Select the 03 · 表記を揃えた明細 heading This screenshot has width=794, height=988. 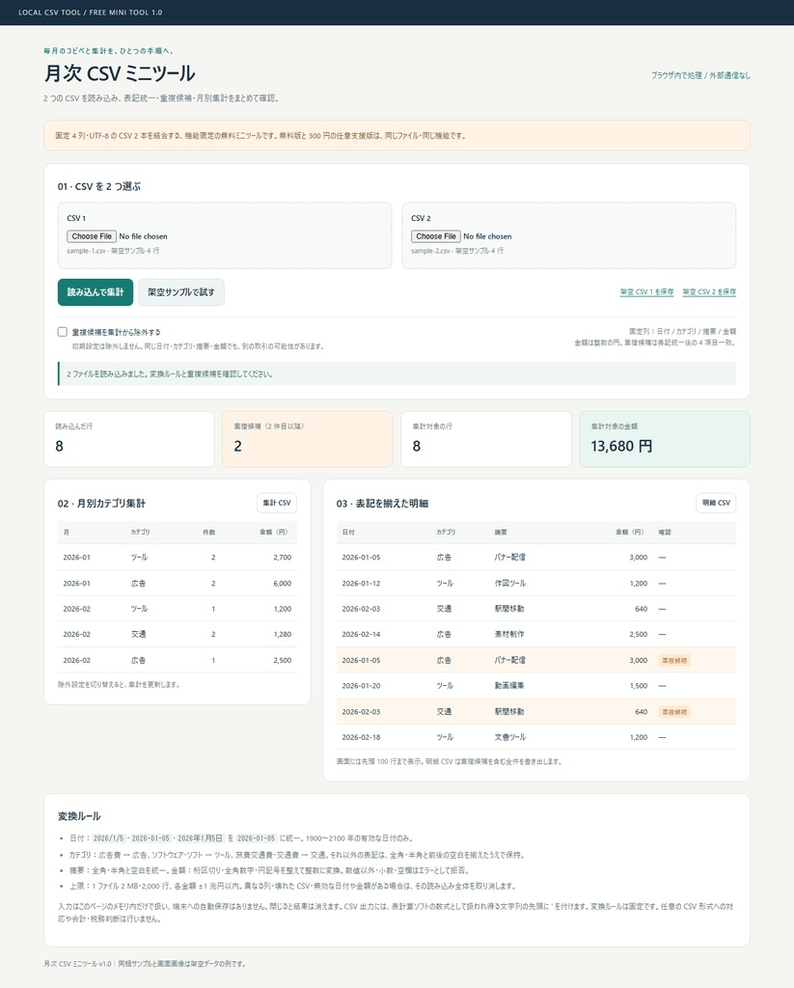point(382,504)
